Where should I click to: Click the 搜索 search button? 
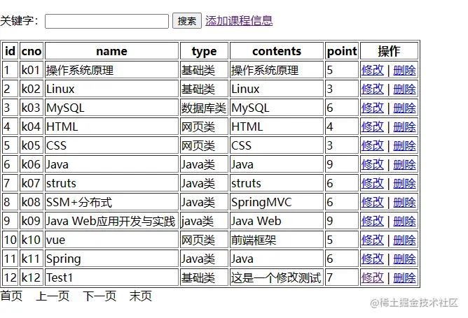tap(187, 21)
